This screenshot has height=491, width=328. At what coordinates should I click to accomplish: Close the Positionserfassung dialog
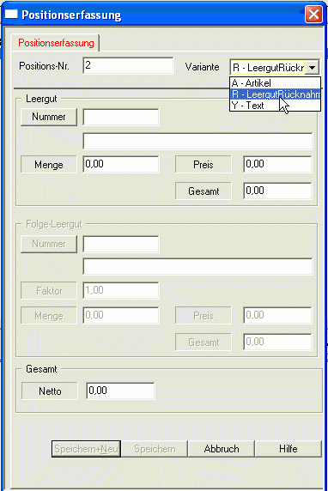click(x=313, y=15)
